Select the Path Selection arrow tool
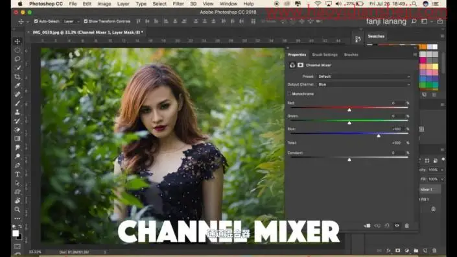The height and width of the screenshot is (257, 457). tap(18, 183)
